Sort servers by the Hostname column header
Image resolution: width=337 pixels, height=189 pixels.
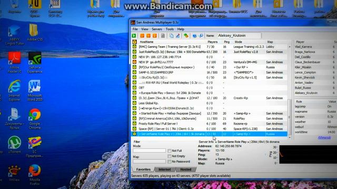171,42
